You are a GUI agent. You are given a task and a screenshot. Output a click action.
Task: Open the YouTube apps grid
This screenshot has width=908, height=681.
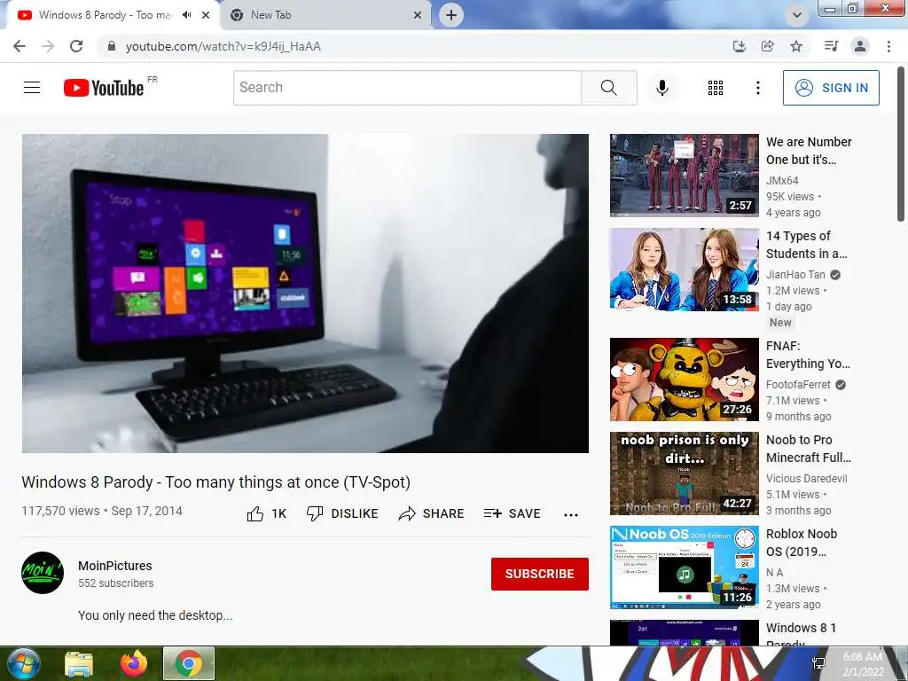(716, 88)
